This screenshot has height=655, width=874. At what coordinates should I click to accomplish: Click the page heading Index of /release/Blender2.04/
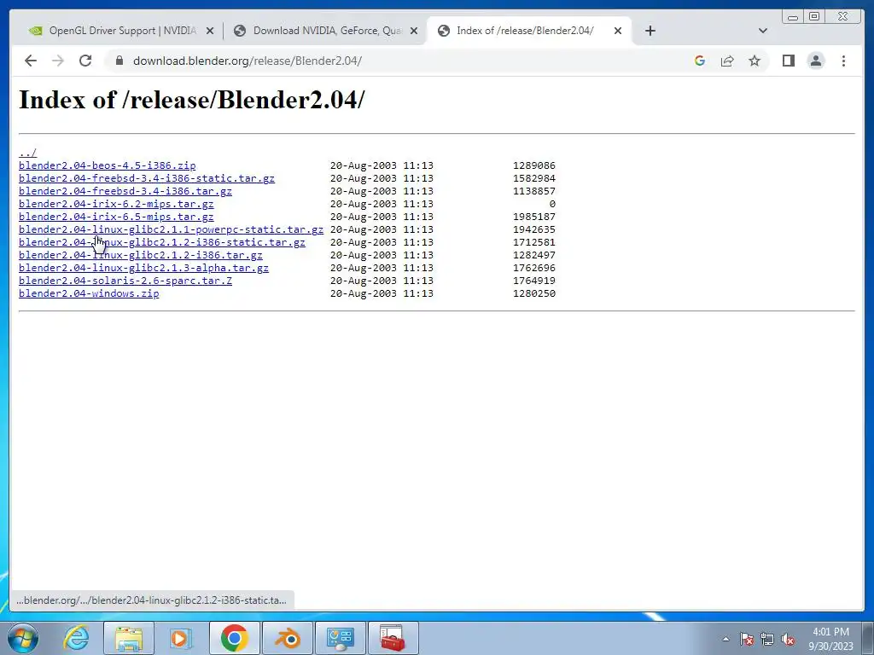tap(192, 100)
